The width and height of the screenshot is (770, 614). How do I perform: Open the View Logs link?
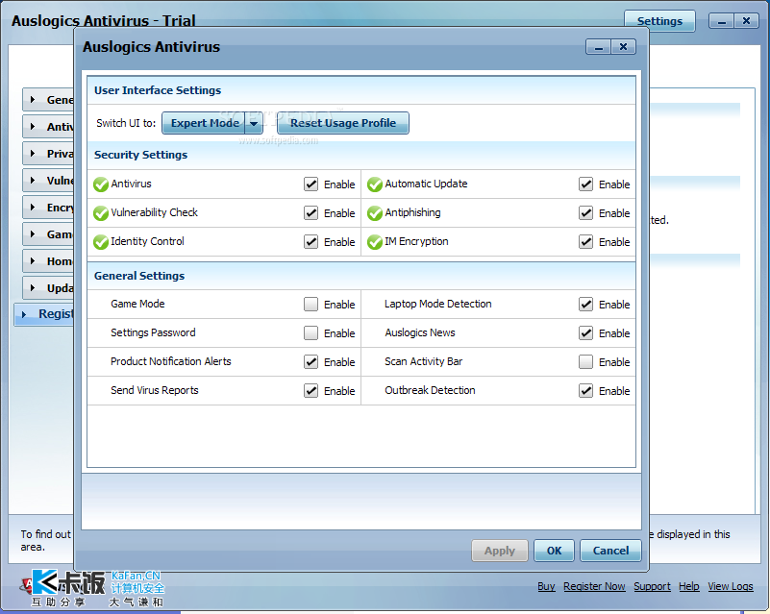point(731,586)
